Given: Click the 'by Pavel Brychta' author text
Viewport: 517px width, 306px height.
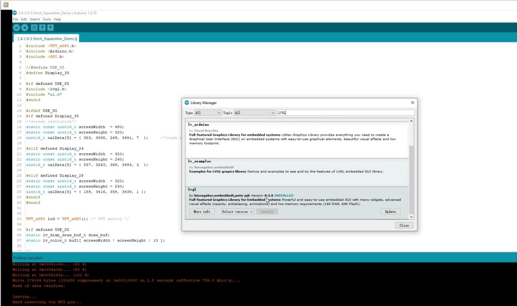Looking at the screenshot, I should click(x=204, y=131).
